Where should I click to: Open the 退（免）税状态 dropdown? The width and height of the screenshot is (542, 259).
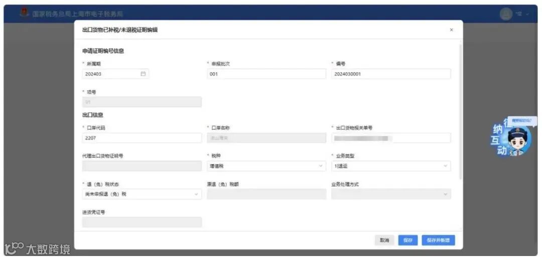[142, 194]
